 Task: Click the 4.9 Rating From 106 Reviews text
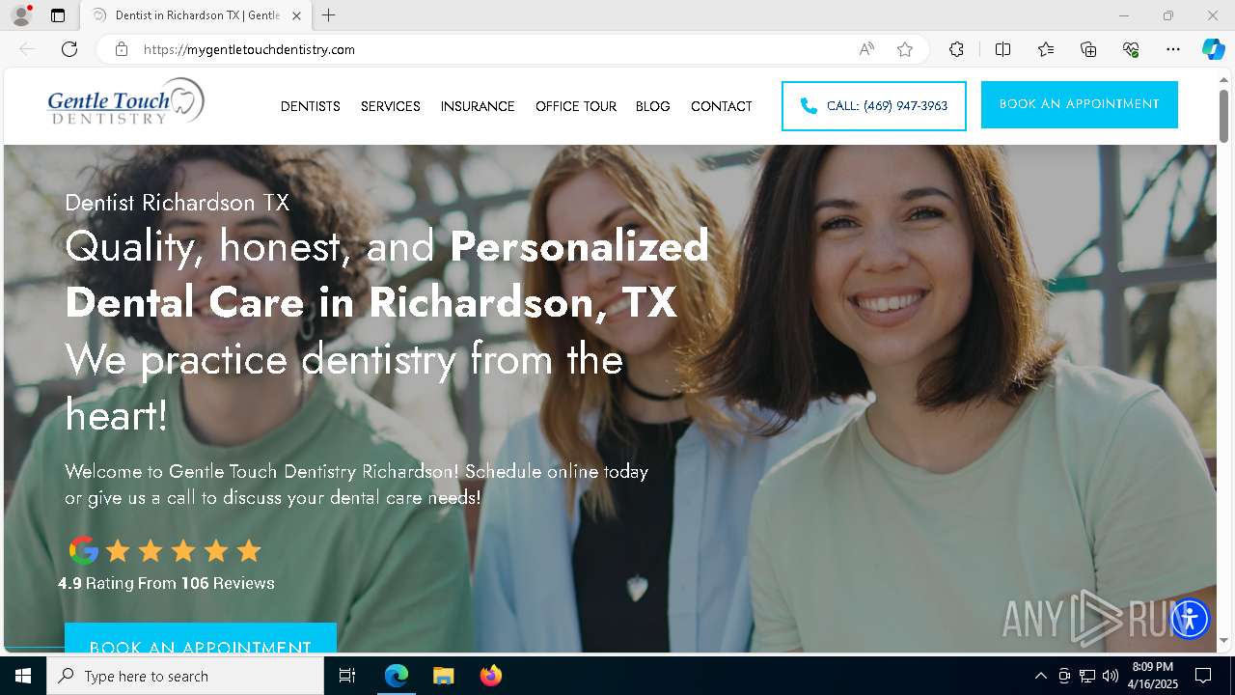166,583
